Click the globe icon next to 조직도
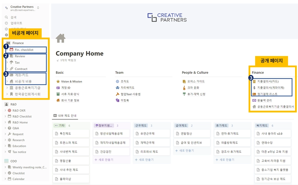298x185 pixels. 118,81
